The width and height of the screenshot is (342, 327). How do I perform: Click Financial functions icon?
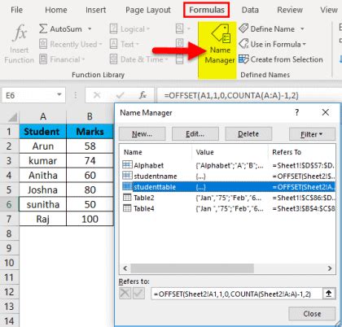coord(43,59)
